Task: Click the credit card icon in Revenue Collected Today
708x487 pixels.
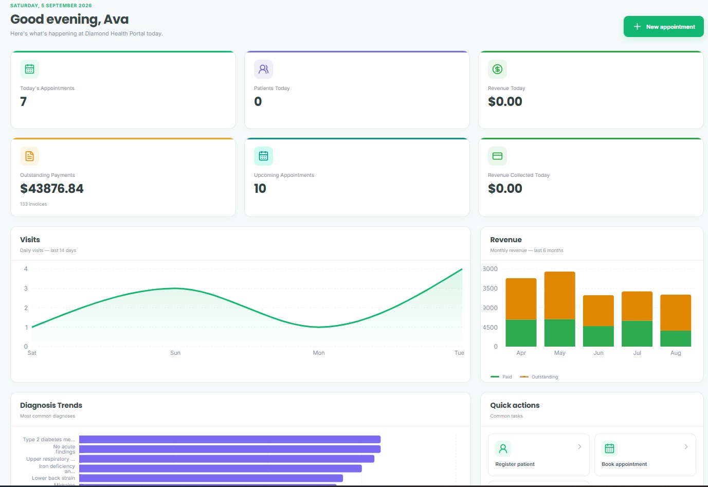Action: [x=497, y=156]
